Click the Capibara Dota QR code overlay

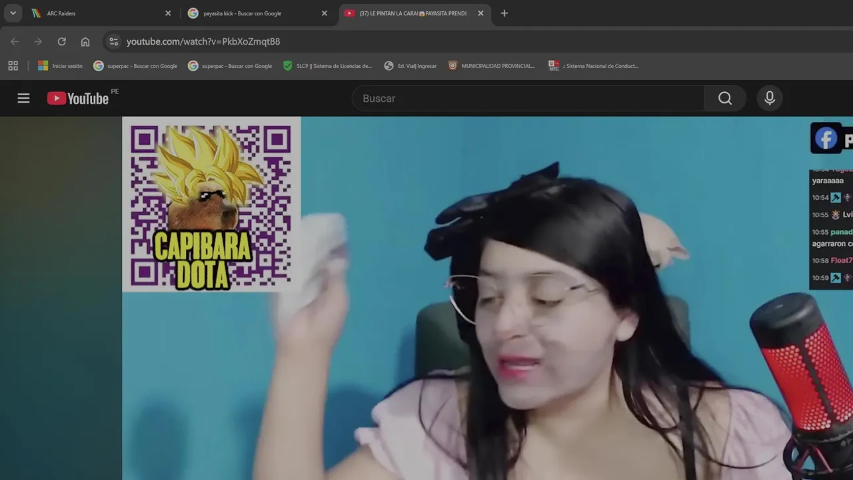click(x=211, y=205)
